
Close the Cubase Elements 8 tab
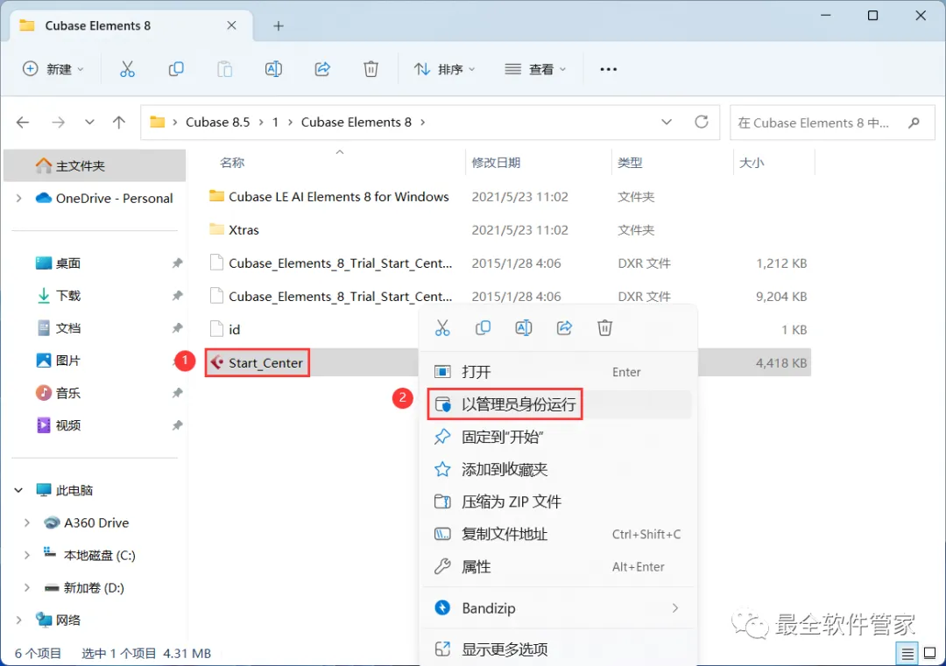click(231, 25)
